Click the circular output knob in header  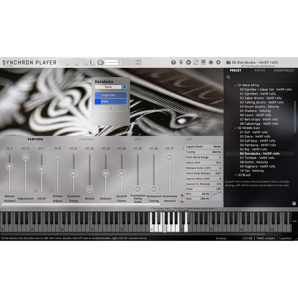click(100, 62)
